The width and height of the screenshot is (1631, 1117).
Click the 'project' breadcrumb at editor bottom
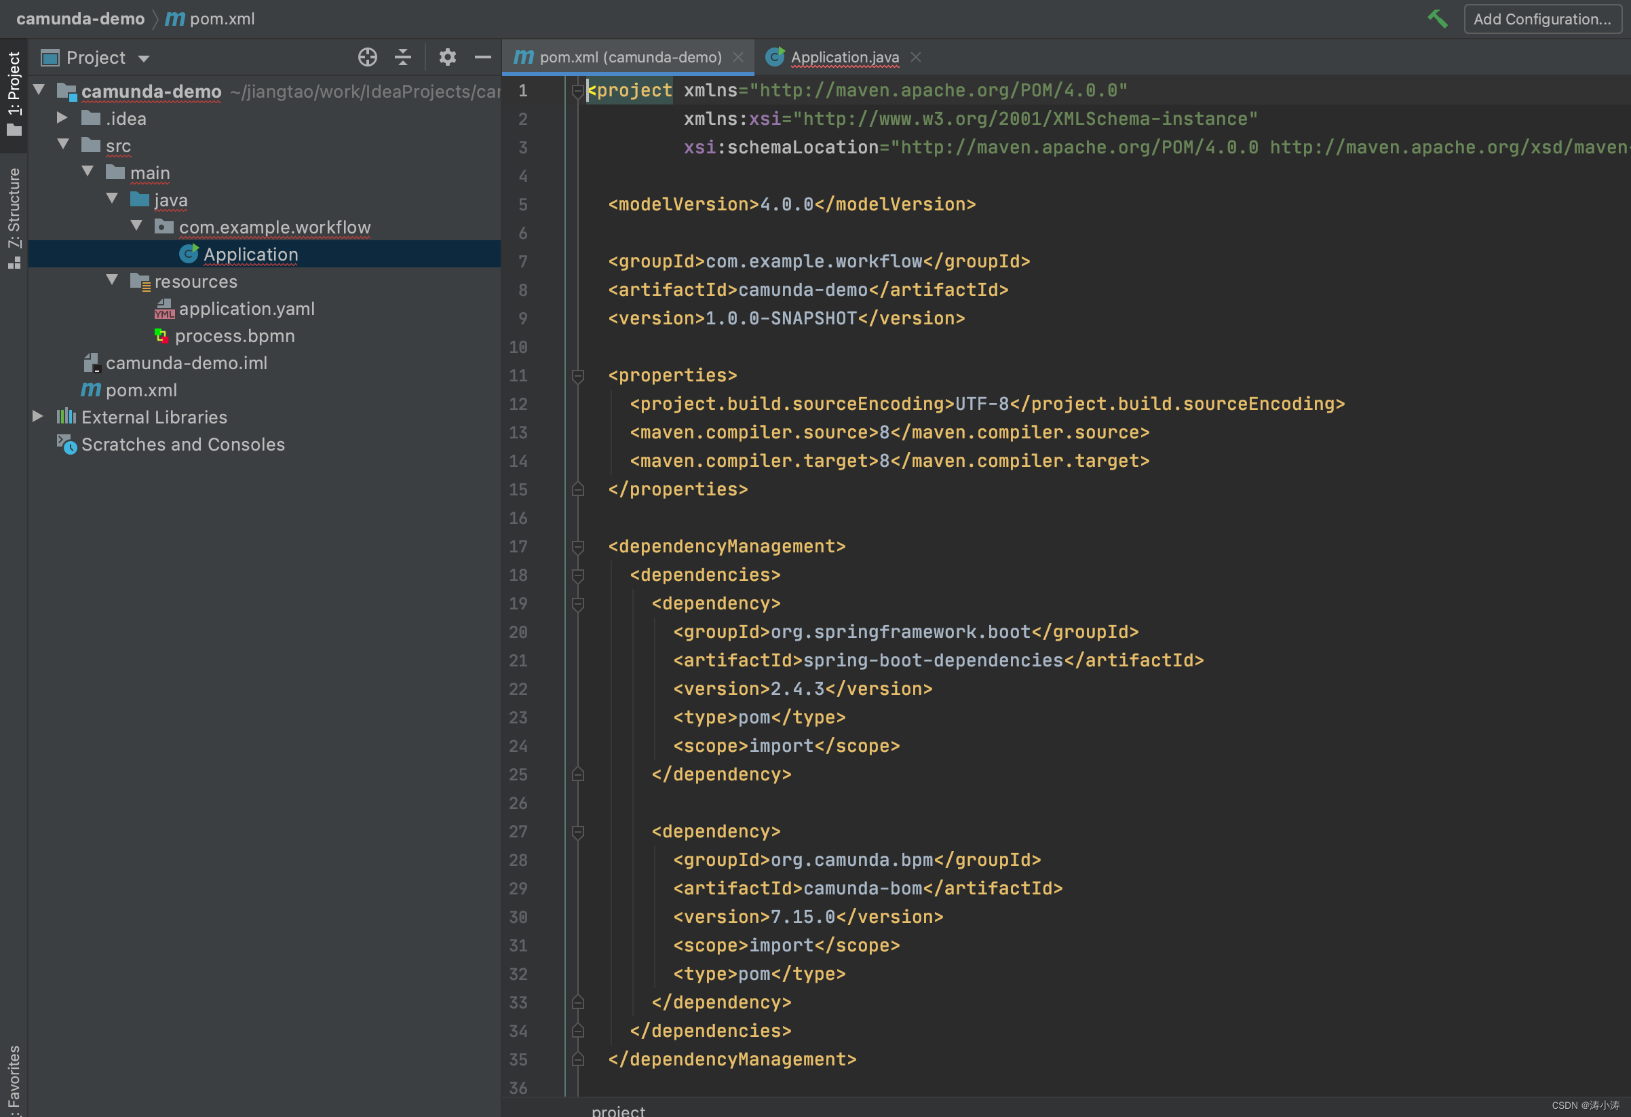coord(617,1110)
